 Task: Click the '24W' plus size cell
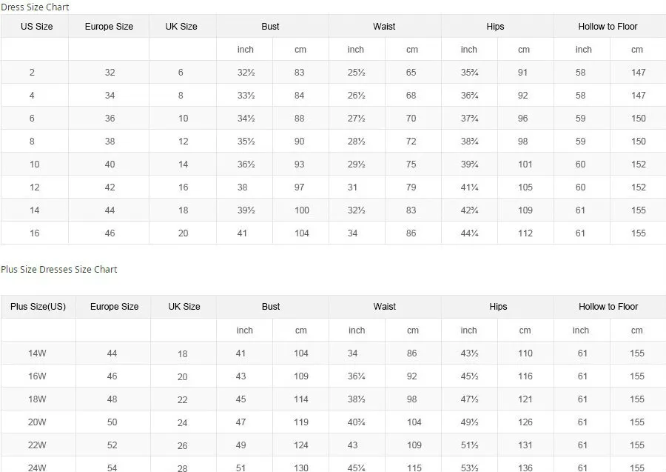coord(37,468)
